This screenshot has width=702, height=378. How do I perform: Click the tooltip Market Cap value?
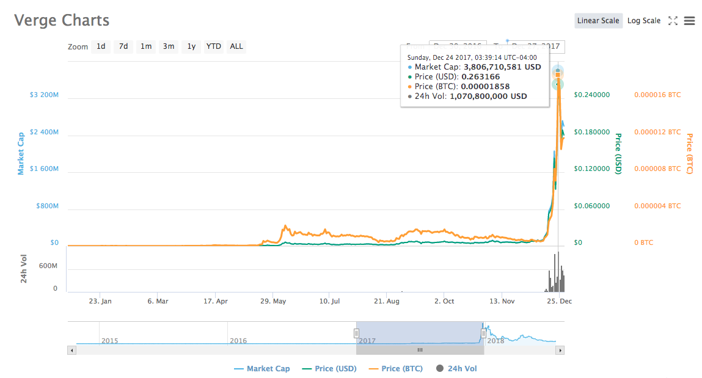tap(502, 67)
